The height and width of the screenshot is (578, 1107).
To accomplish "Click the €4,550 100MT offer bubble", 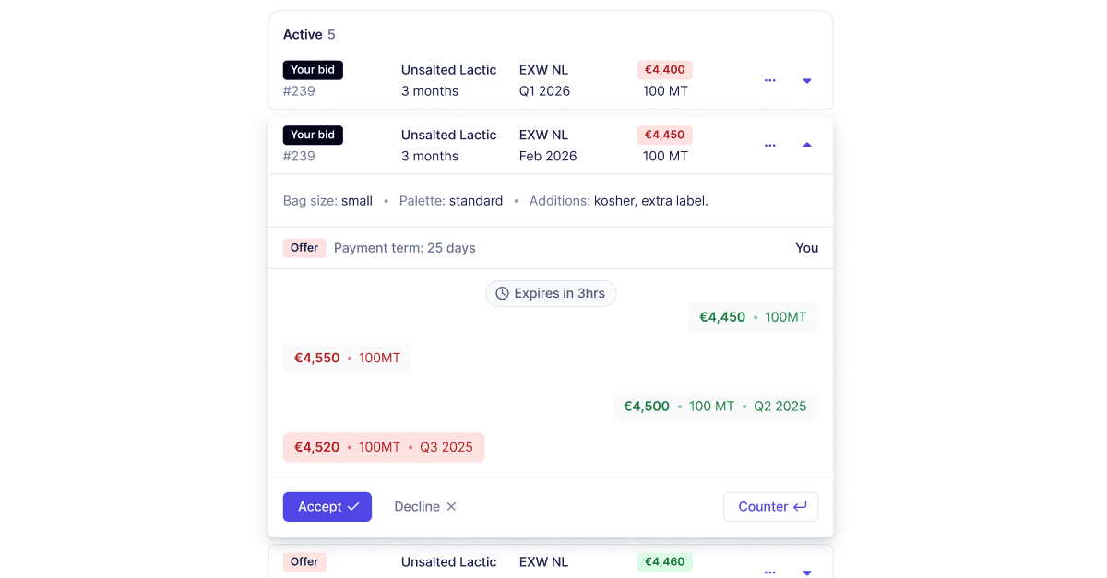I will click(347, 359).
